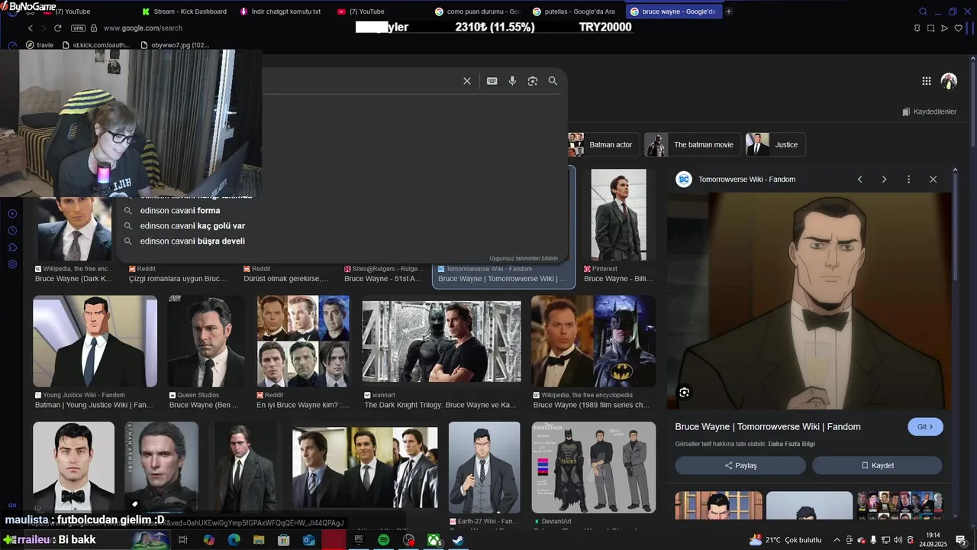977x550 pixels.
Task: Open the notification center icon
Action: [x=960, y=540]
